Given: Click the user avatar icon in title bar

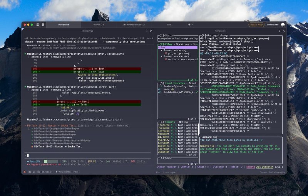Looking at the screenshot, I should coord(283,24).
